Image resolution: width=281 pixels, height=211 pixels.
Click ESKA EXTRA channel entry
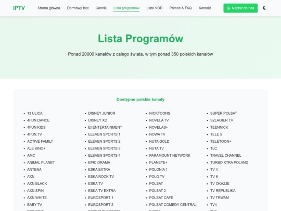coord(99,169)
